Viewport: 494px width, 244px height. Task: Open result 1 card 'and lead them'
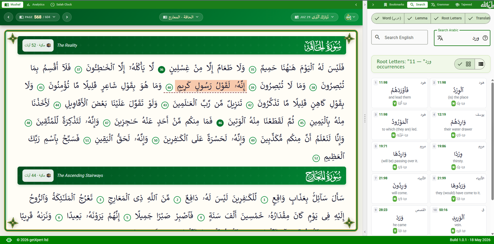(x=400, y=93)
